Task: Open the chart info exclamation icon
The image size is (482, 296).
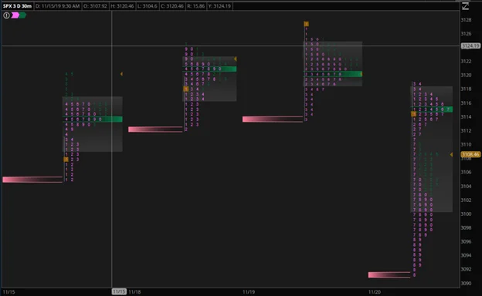Action: pyautogui.click(x=6, y=15)
